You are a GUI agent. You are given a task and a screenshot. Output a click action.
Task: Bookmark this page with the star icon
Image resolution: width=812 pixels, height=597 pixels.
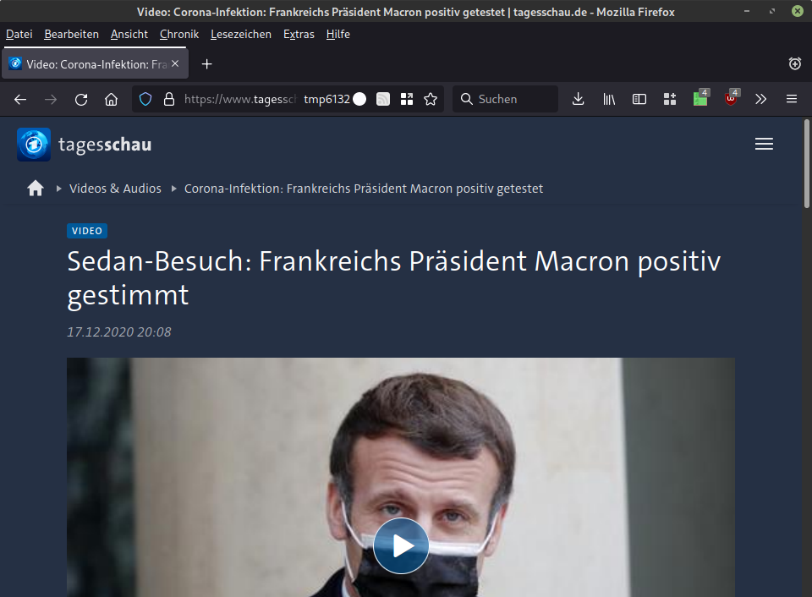431,99
